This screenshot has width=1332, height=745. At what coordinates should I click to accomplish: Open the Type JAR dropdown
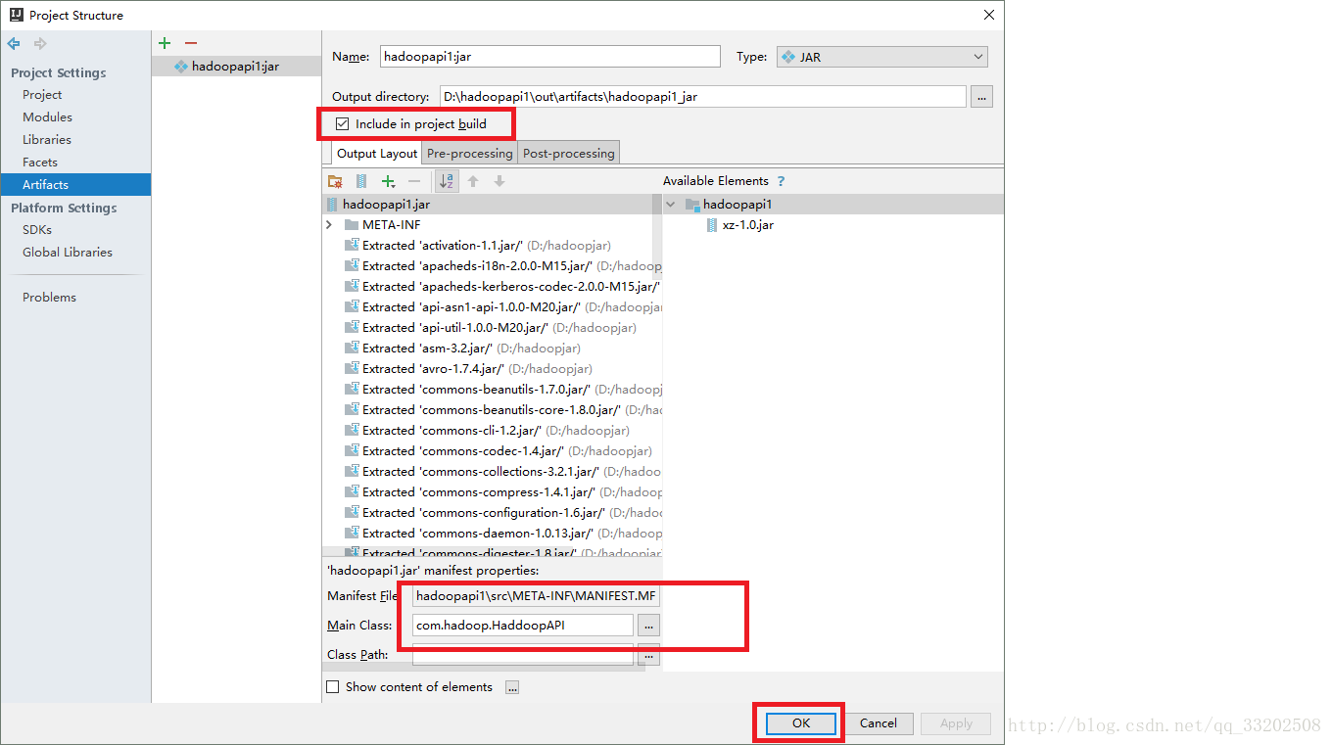tap(881, 57)
